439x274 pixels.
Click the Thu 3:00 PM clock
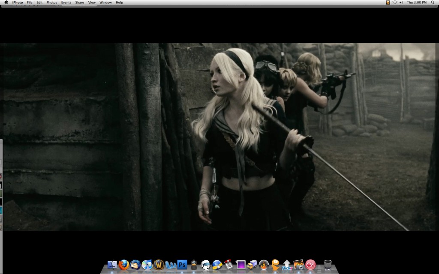(x=417, y=2)
